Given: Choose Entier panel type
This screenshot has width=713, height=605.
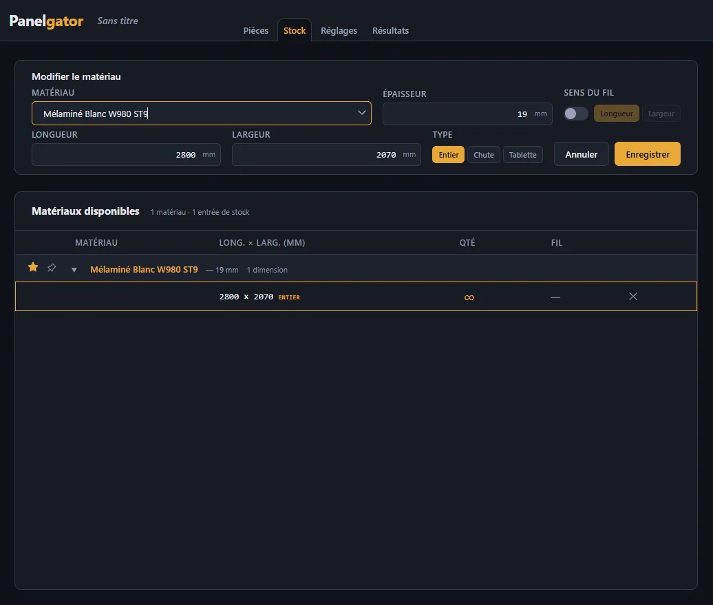Looking at the screenshot, I should [x=448, y=155].
